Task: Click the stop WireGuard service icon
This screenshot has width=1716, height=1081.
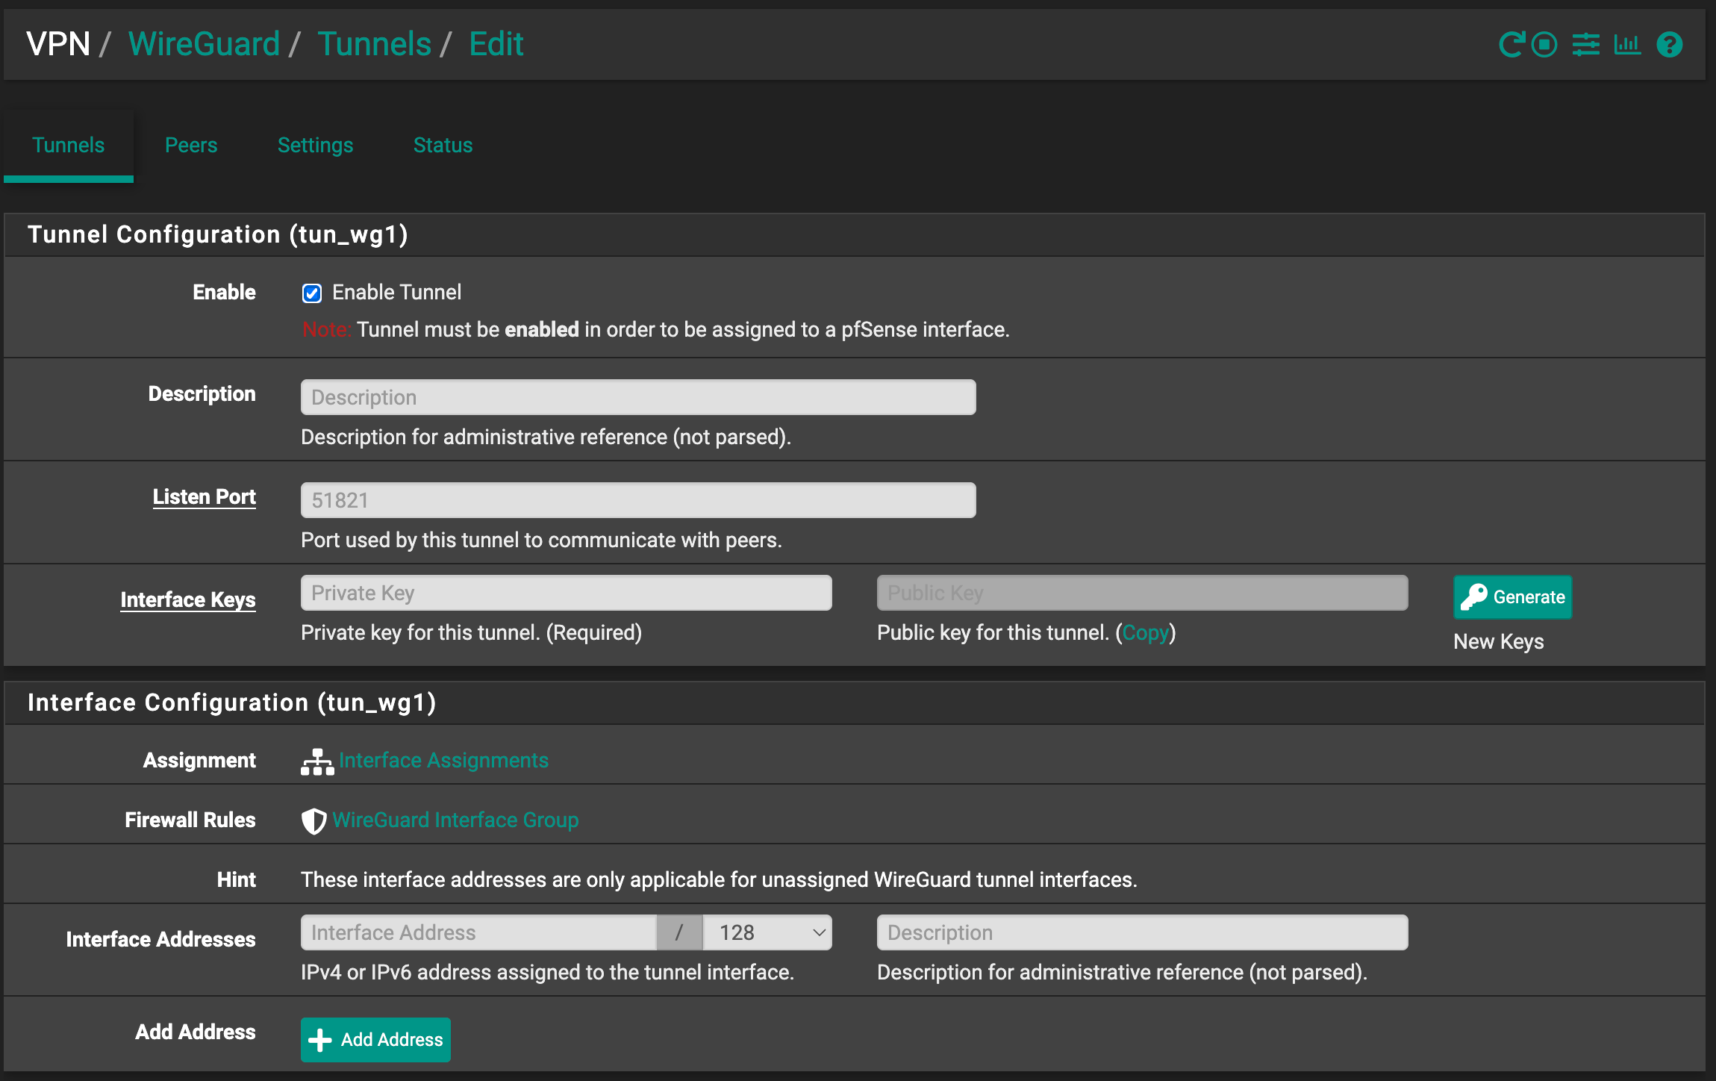Action: coord(1544,45)
